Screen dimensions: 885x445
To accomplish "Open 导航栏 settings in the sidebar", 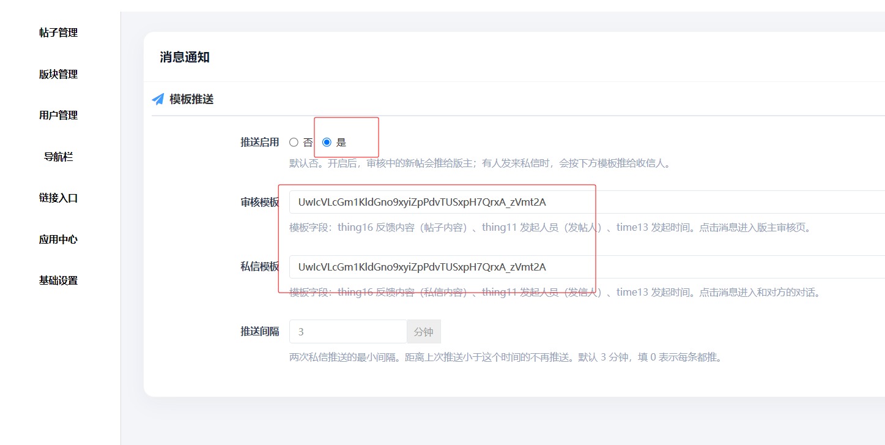I will [59, 157].
